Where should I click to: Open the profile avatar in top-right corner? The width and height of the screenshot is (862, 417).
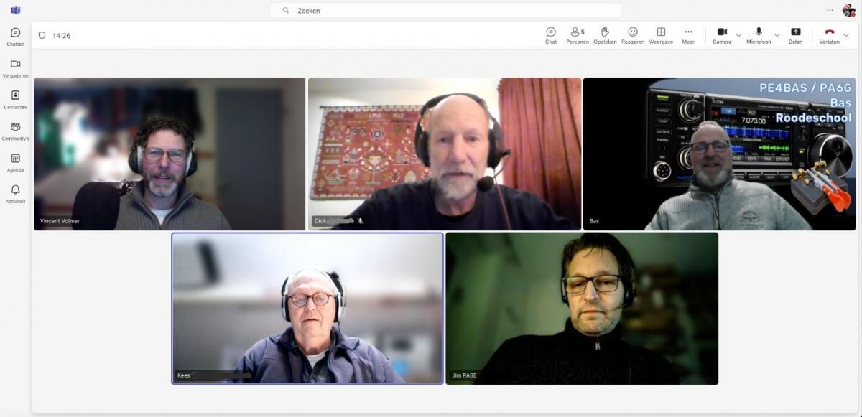(848, 10)
